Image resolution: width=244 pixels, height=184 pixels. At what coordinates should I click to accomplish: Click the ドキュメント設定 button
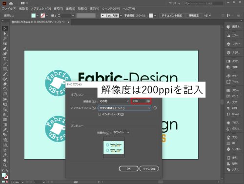pos(172,16)
